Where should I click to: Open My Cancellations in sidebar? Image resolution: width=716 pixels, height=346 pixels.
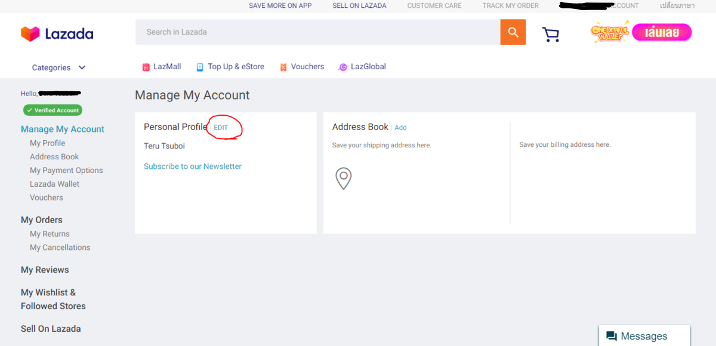click(60, 248)
